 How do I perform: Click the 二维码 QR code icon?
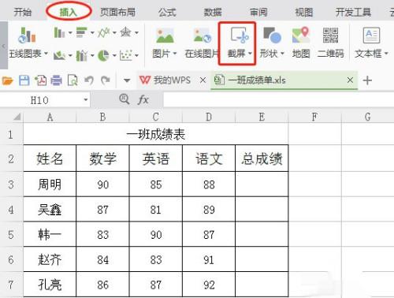click(x=330, y=35)
